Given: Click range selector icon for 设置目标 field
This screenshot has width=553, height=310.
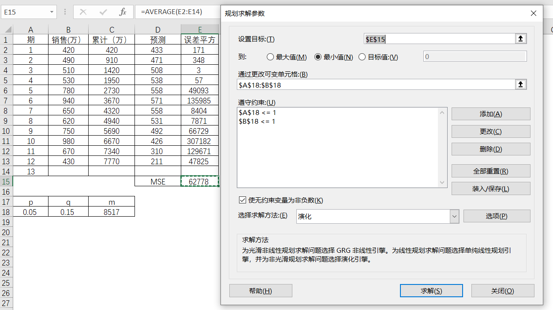Looking at the screenshot, I should pos(521,39).
